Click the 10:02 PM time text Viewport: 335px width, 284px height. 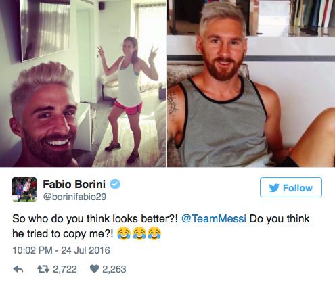point(32,250)
